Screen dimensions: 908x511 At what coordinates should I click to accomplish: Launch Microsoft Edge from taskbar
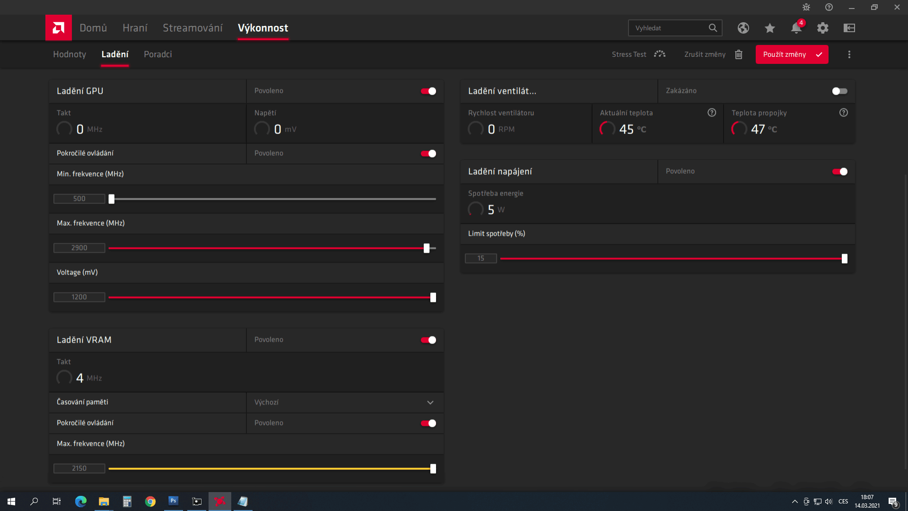[81, 502]
